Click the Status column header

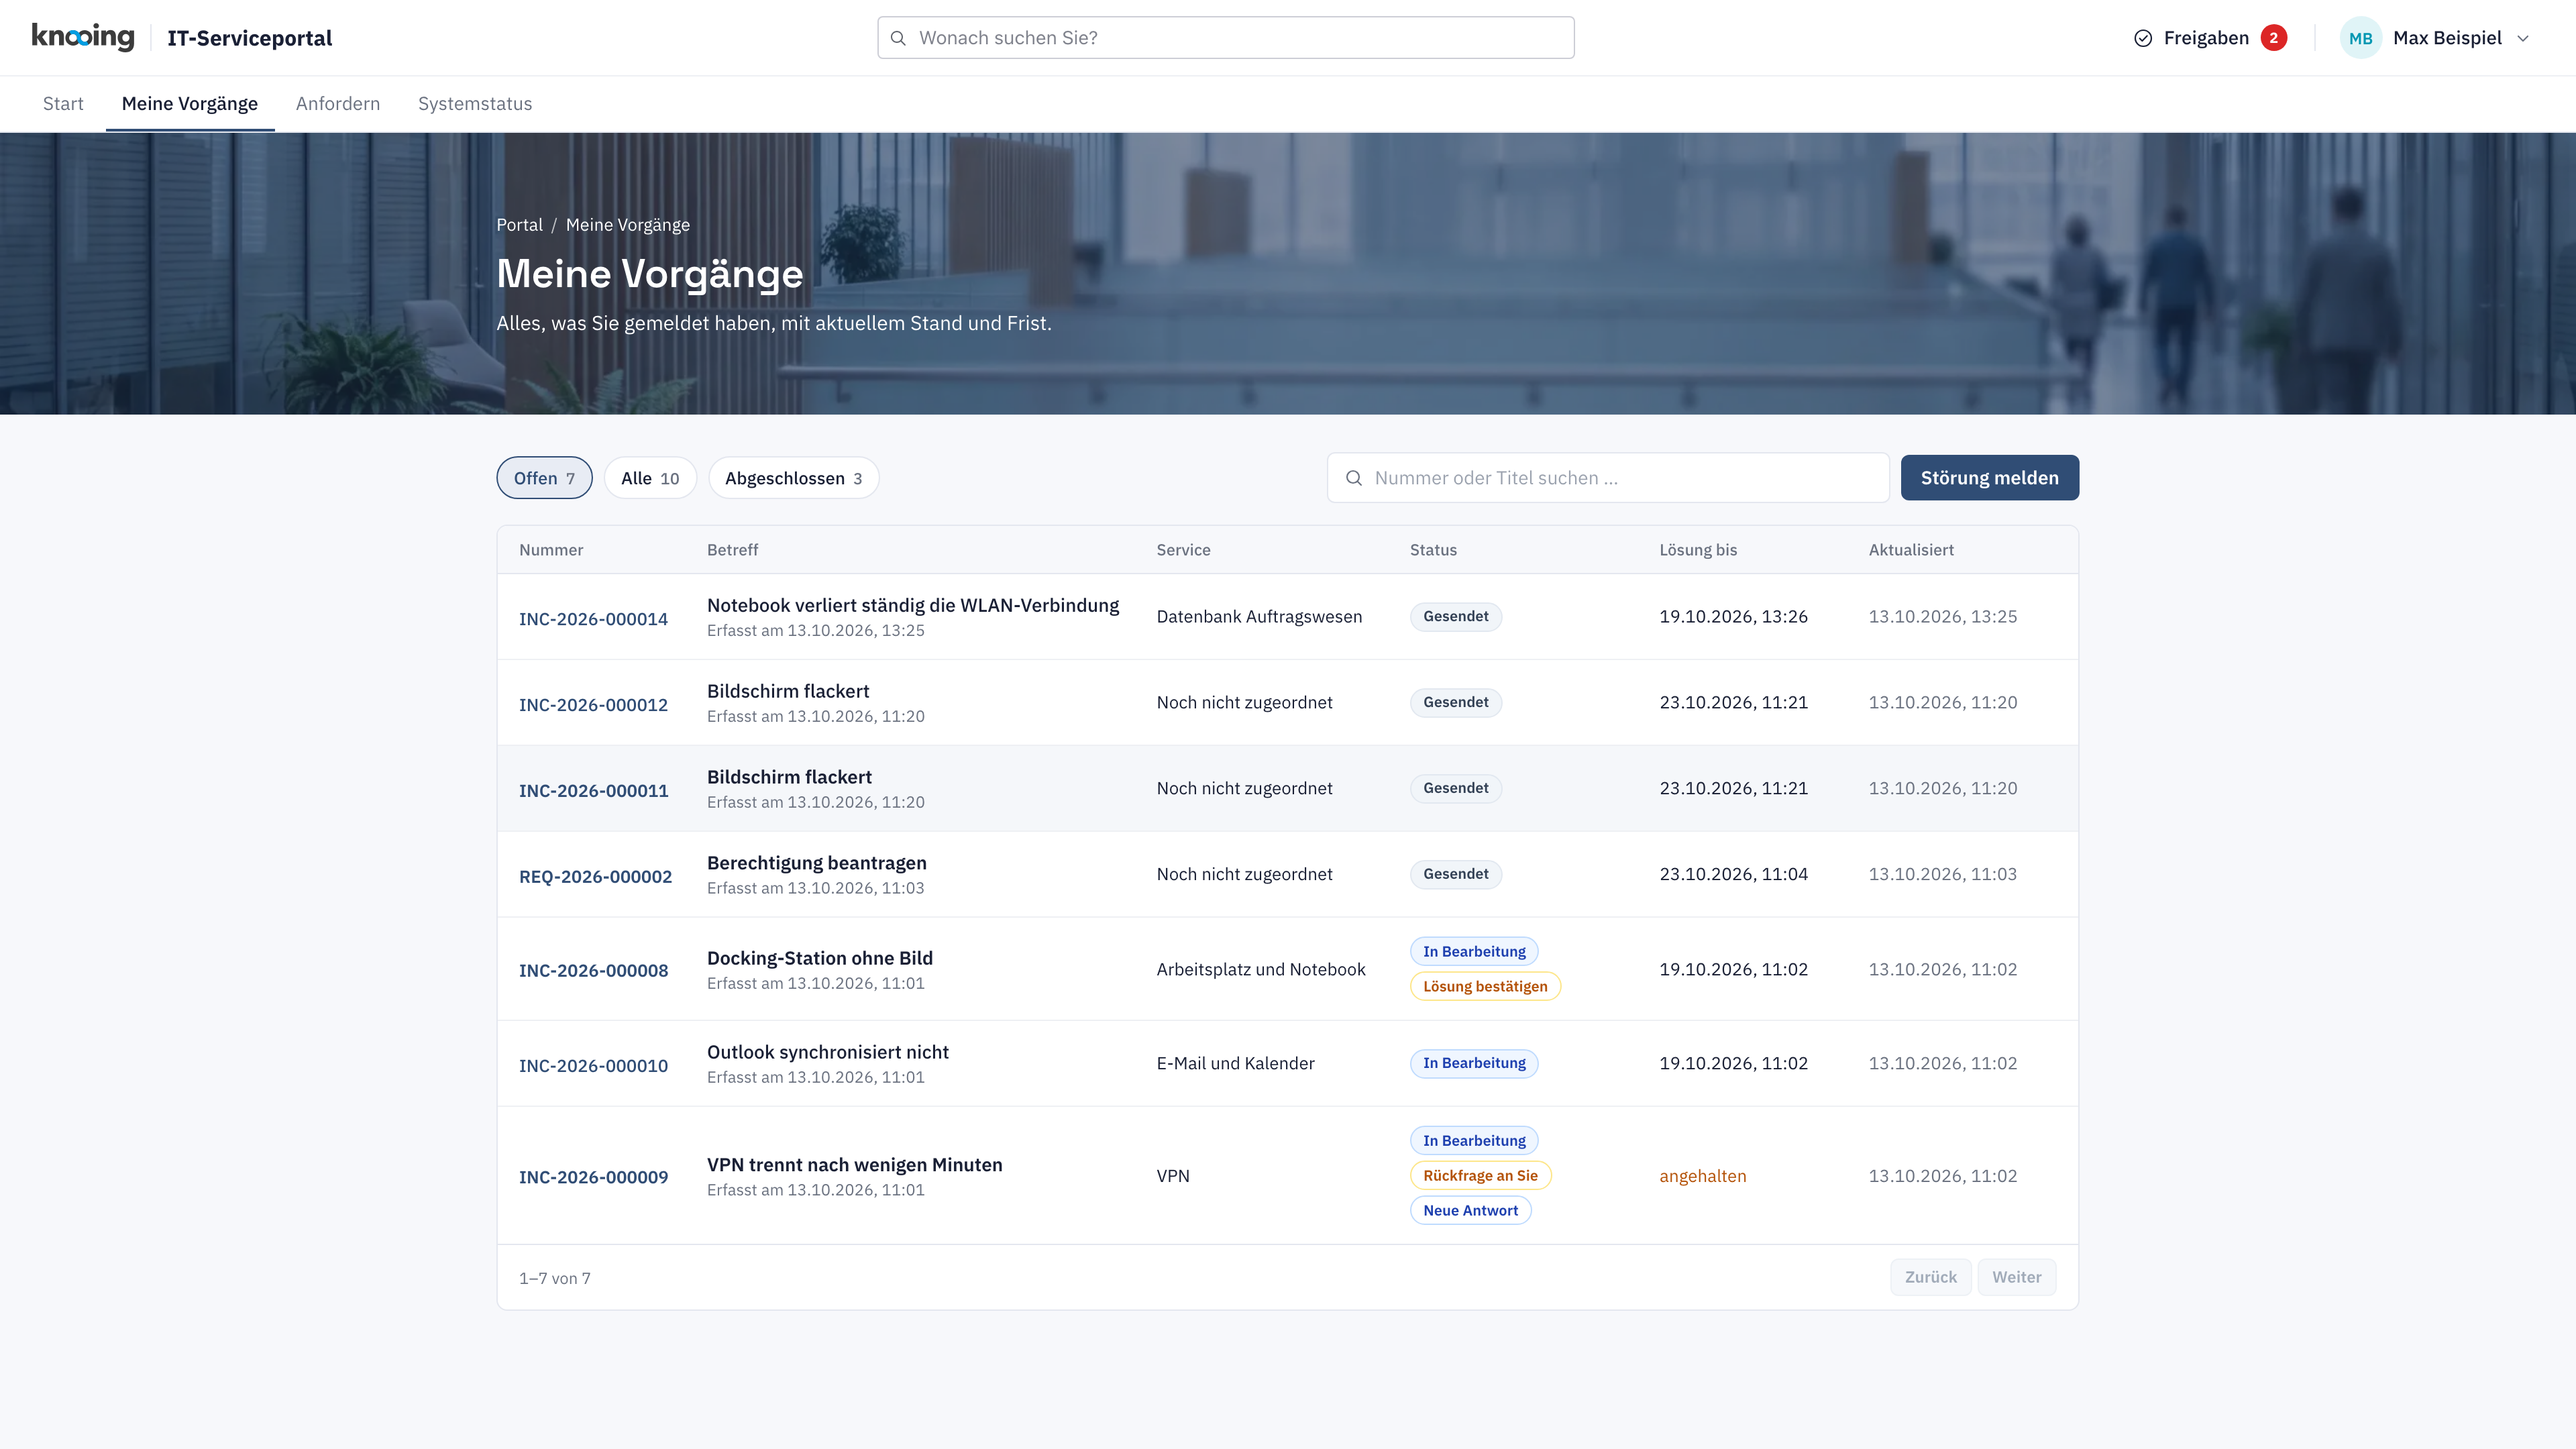click(1433, 550)
